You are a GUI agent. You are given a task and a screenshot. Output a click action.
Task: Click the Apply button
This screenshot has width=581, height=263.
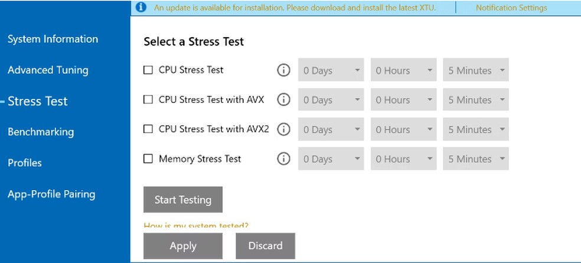click(x=183, y=246)
